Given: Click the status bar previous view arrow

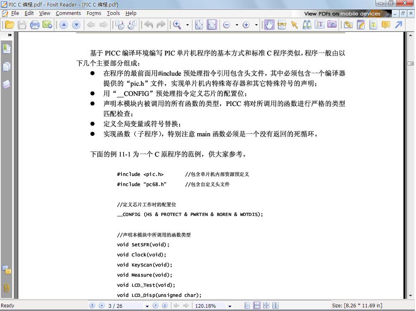Looking at the screenshot, I should (x=176, y=305).
